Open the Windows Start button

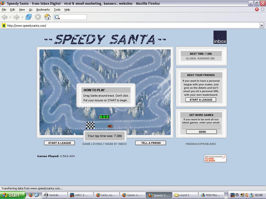(x=13, y=195)
